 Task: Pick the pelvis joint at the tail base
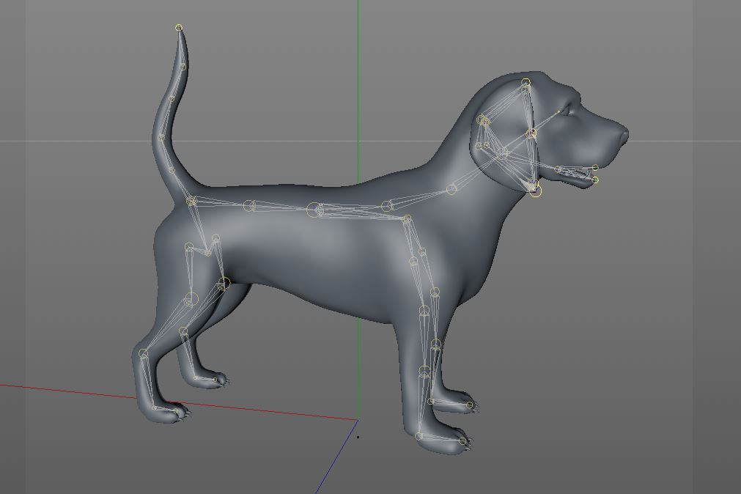point(191,202)
